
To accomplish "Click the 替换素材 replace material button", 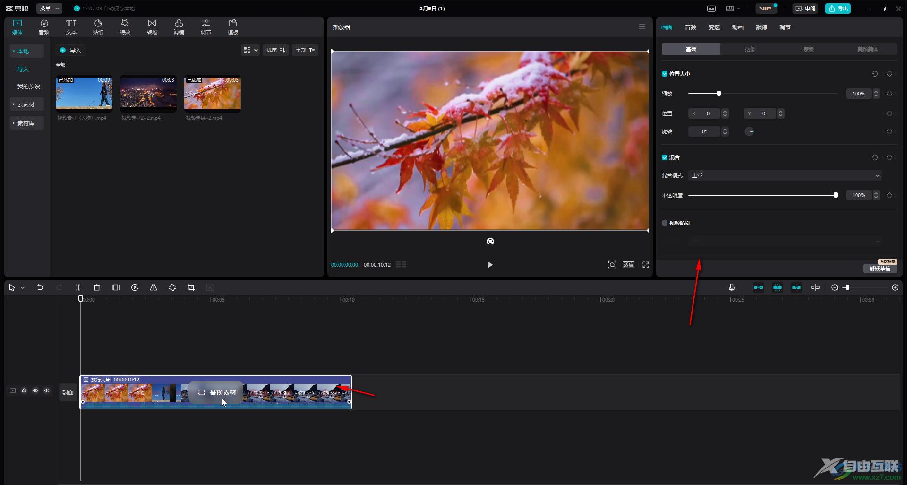I will [x=217, y=392].
